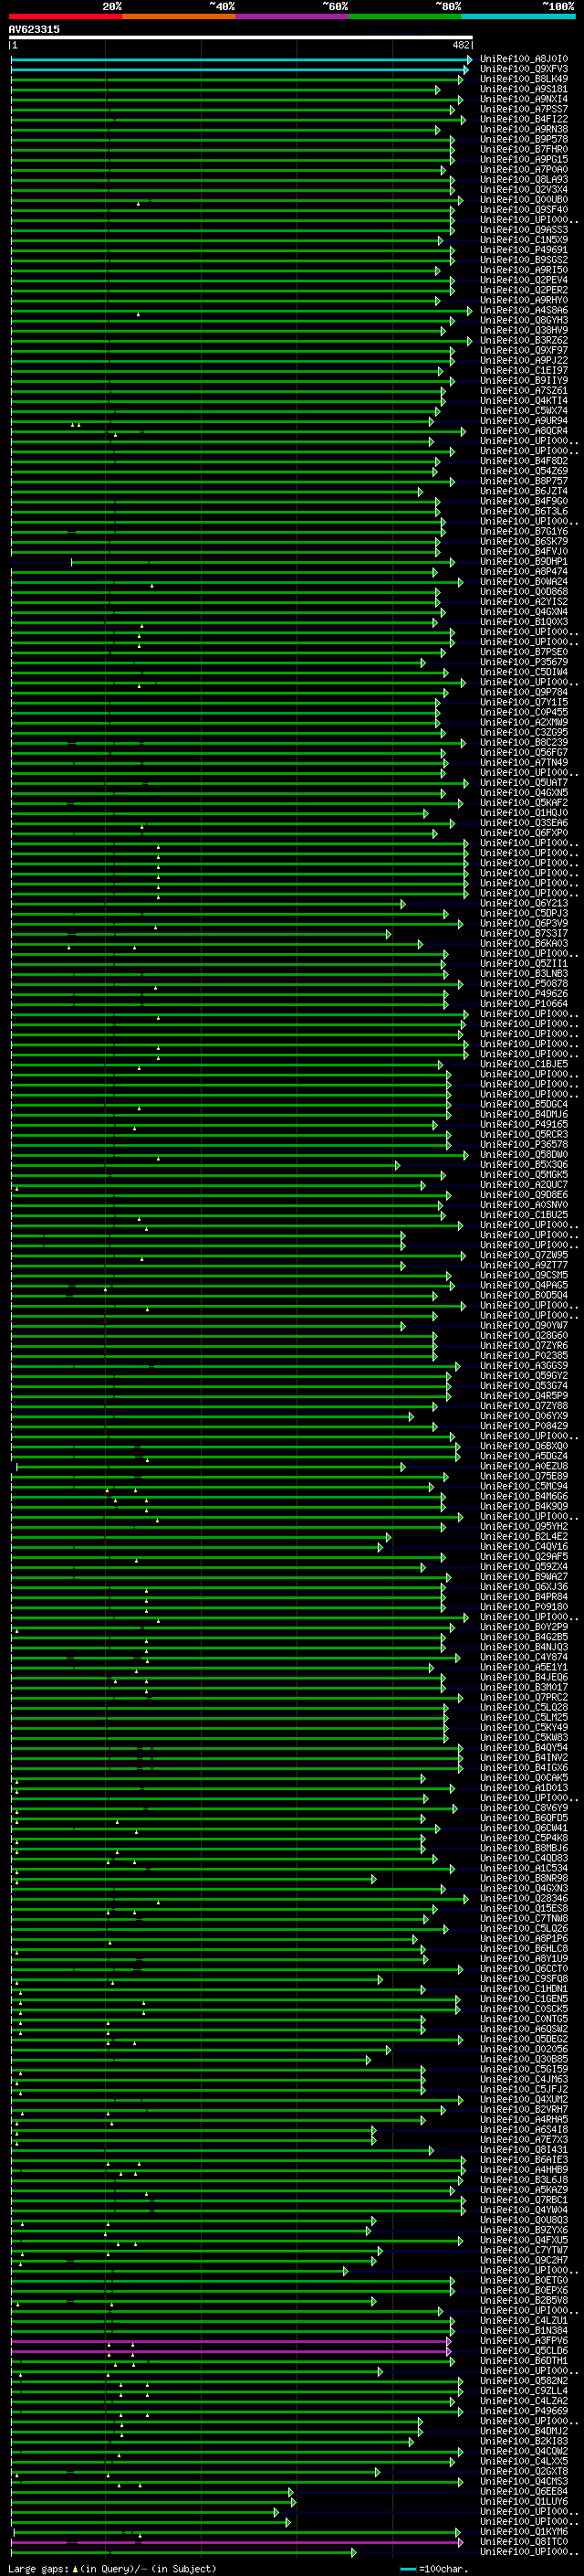Select the label UniRef100_Q5UAT7
The height and width of the screenshot is (2576, 584).
pos(524,783)
